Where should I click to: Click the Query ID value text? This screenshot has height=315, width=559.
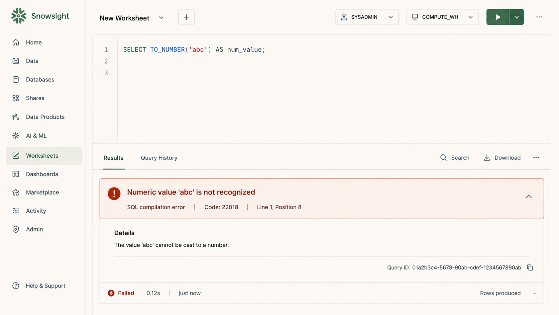[466, 267]
